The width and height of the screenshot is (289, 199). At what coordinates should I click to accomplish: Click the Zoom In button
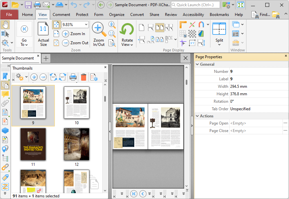click(x=74, y=34)
